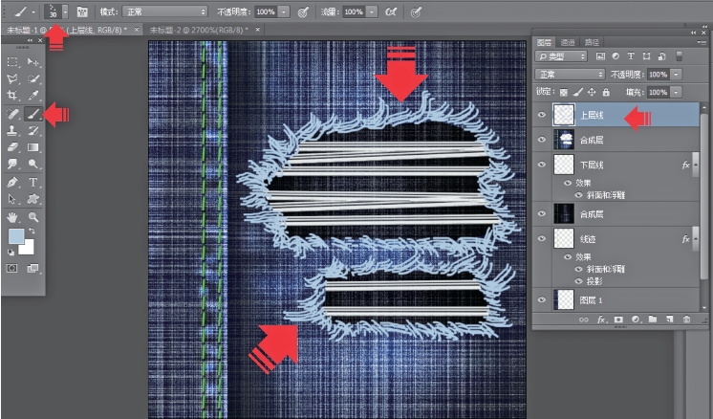Select the Crop tool
This screenshot has height=419, width=713.
point(12,96)
